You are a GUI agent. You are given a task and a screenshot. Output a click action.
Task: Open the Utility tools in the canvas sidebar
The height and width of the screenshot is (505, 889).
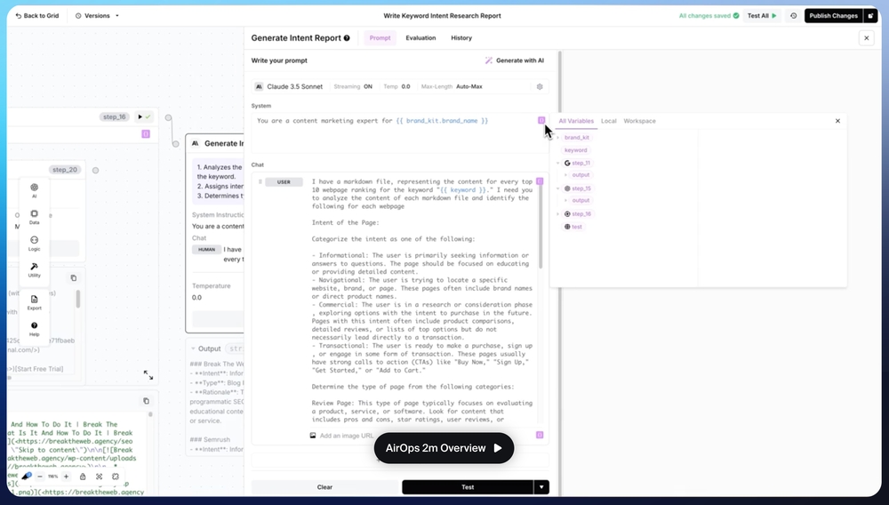tap(34, 269)
